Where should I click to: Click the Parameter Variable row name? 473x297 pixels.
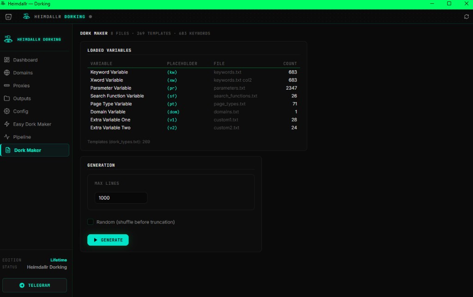click(111, 88)
